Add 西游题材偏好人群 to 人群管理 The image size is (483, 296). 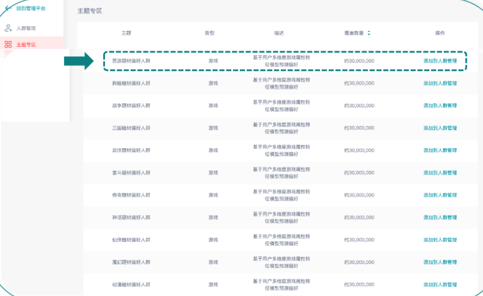[x=440, y=60]
